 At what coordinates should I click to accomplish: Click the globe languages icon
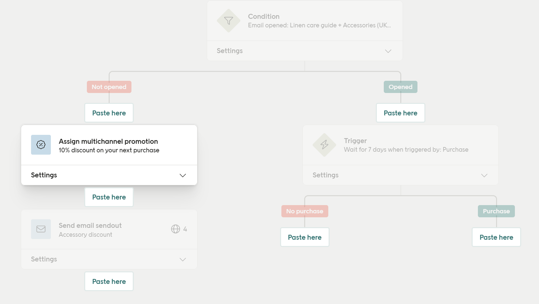pyautogui.click(x=175, y=229)
